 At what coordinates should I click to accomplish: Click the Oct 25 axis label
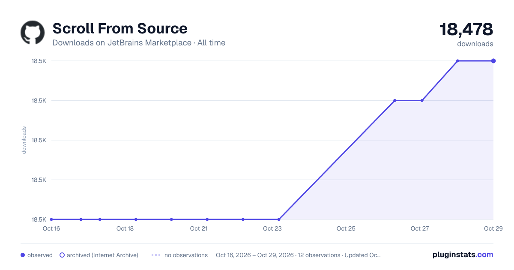pos(346,228)
